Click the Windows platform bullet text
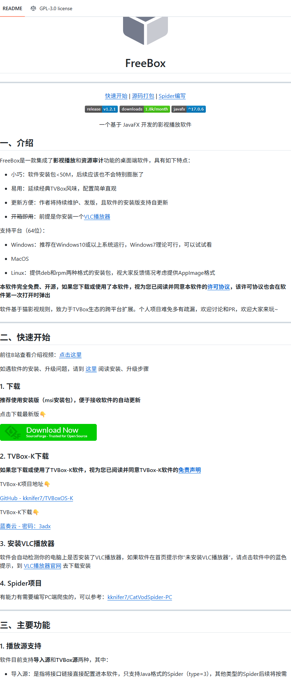Viewport: 291px width, 678px height. coord(111,245)
